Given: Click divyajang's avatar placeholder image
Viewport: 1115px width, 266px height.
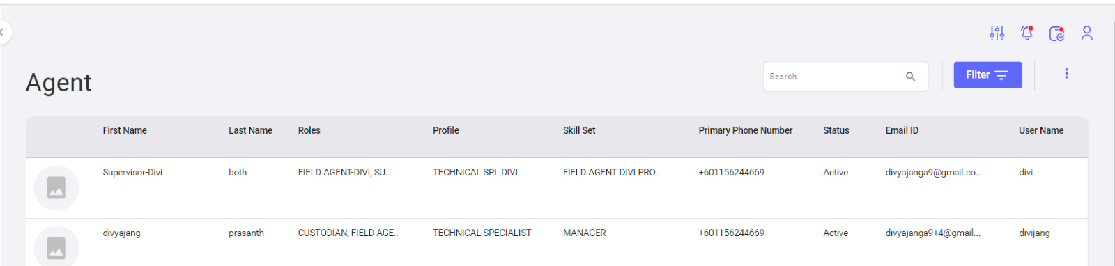Looking at the screenshot, I should pos(56,247).
